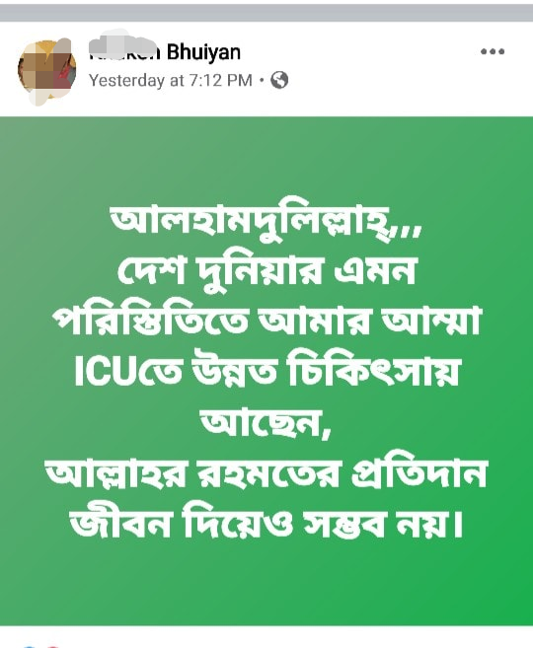Tap the red Love reaction icon
This screenshot has width=533, height=648.
(x=51, y=645)
